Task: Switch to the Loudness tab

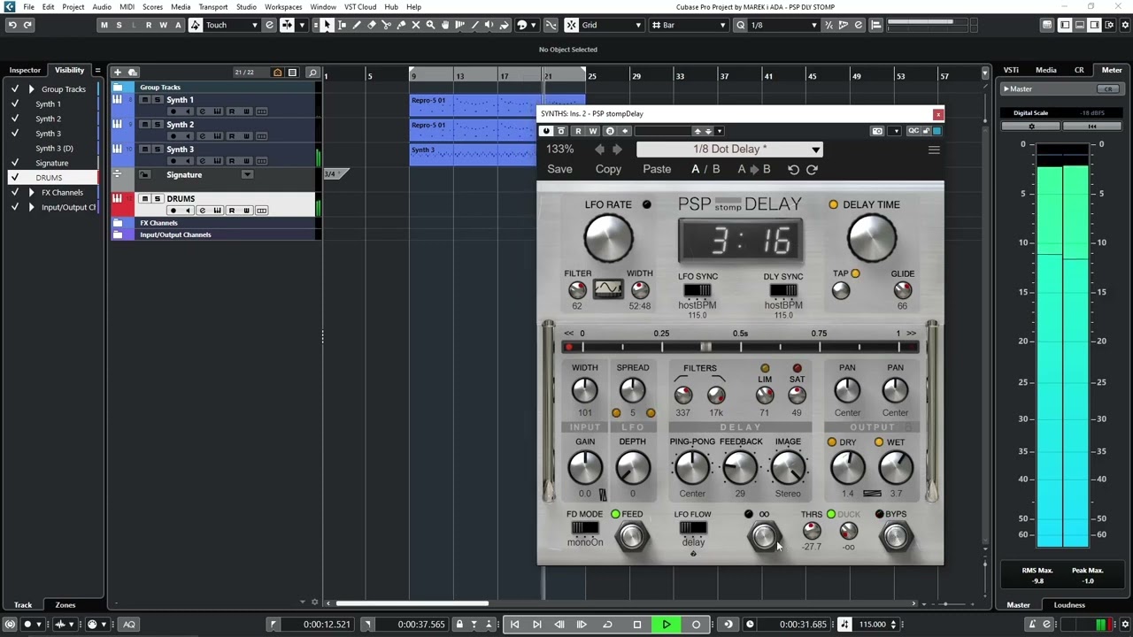Action: pos(1069,605)
